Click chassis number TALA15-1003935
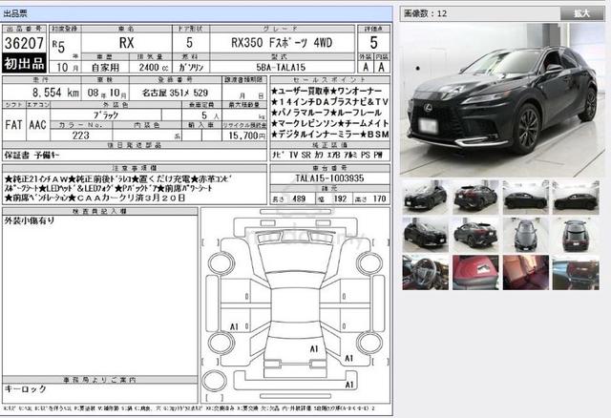611x418 pixels. 329,178
